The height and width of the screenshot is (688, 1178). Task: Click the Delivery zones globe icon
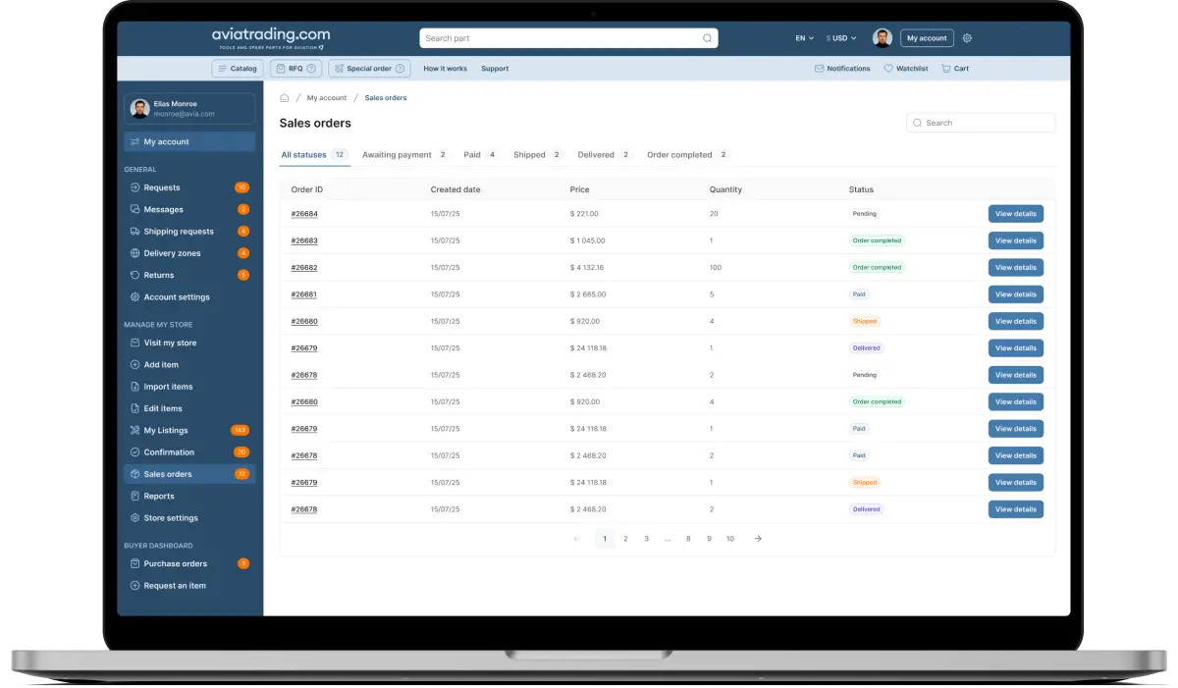(134, 253)
